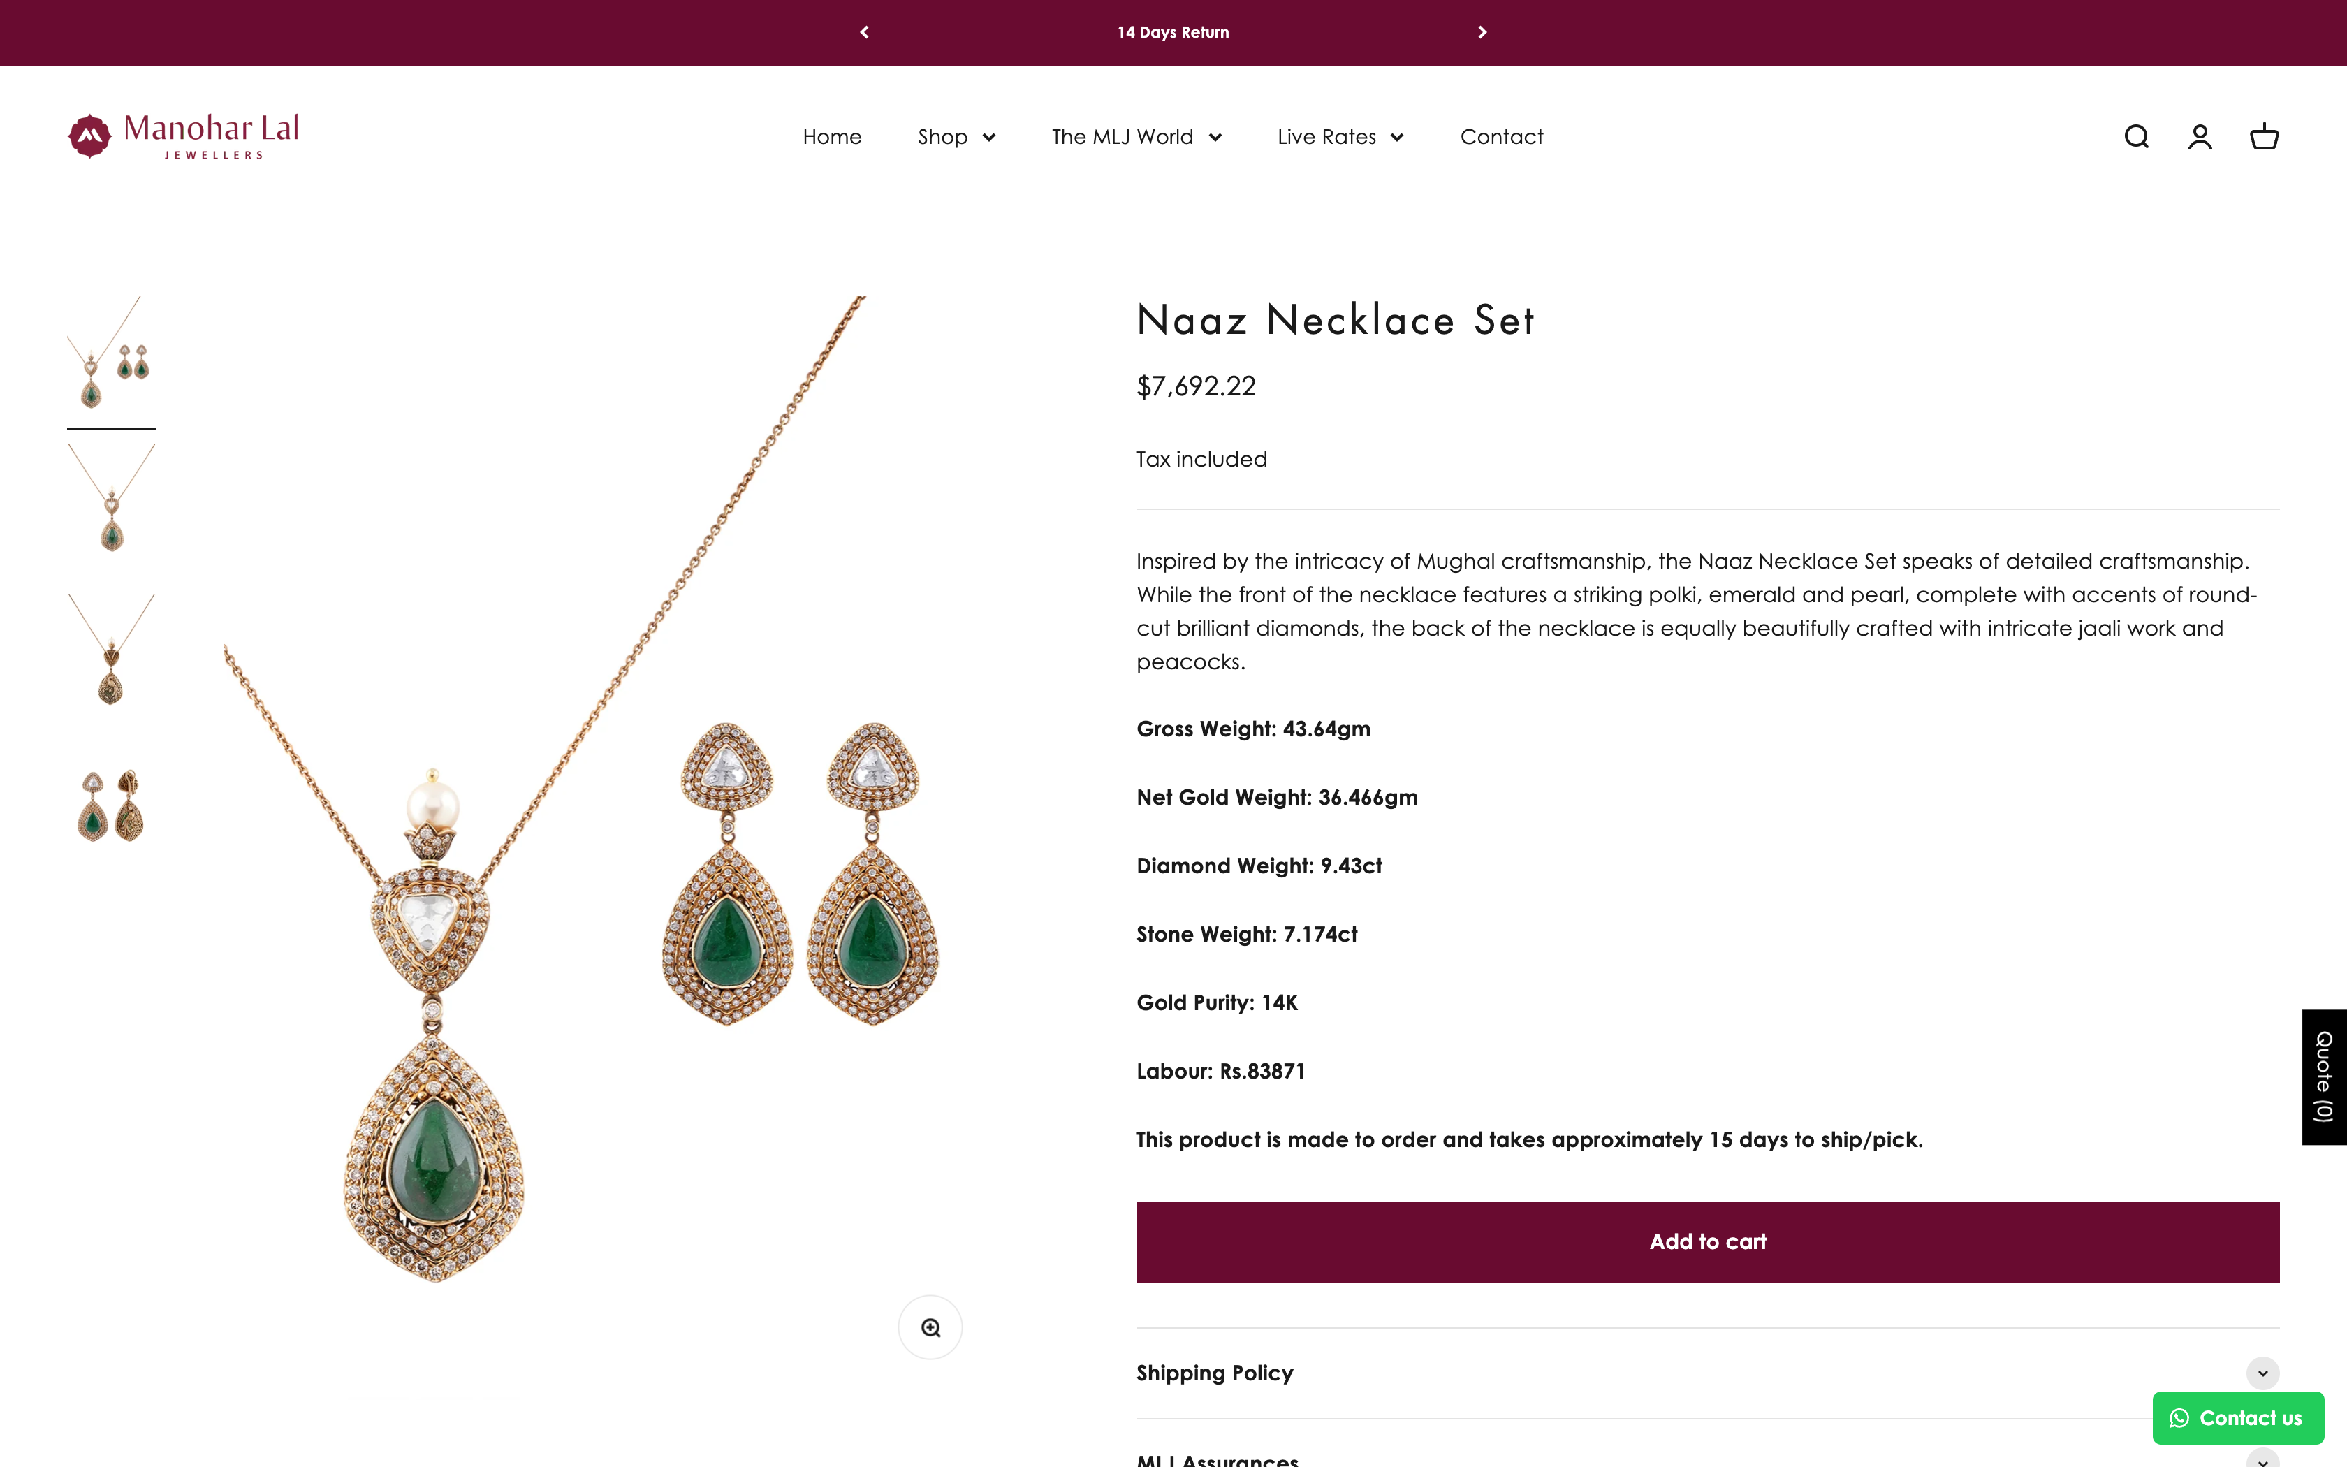The width and height of the screenshot is (2347, 1467).
Task: Open the Shop dropdown menu
Action: (956, 137)
